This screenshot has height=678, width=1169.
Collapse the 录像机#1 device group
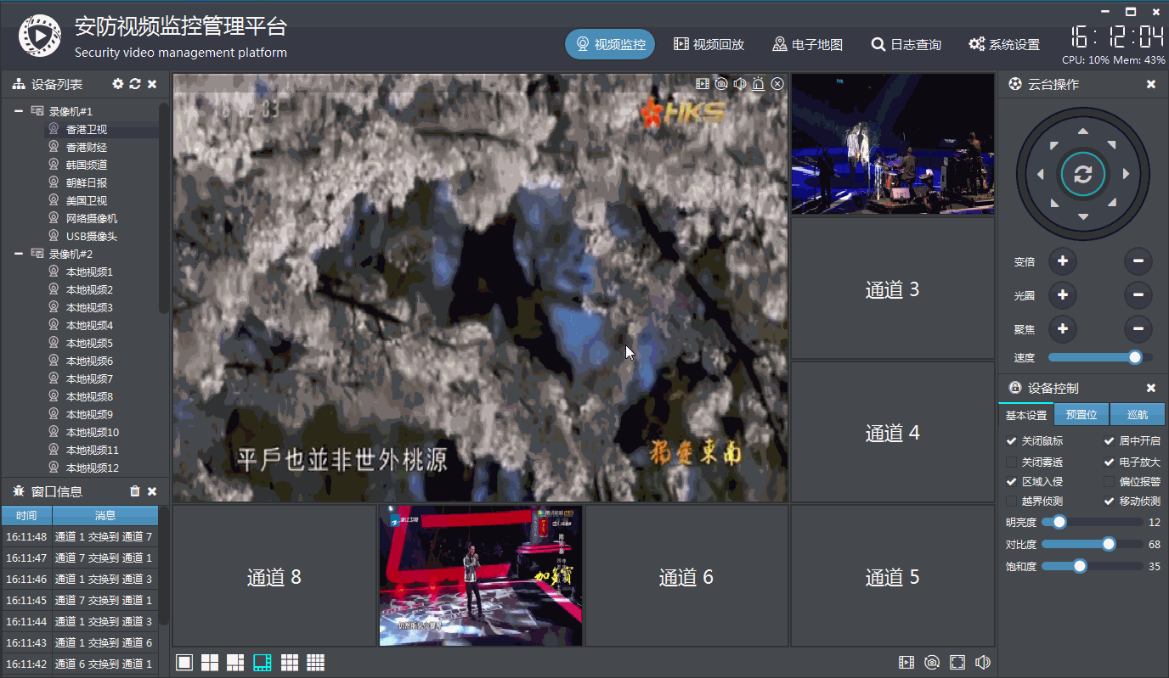click(19, 110)
